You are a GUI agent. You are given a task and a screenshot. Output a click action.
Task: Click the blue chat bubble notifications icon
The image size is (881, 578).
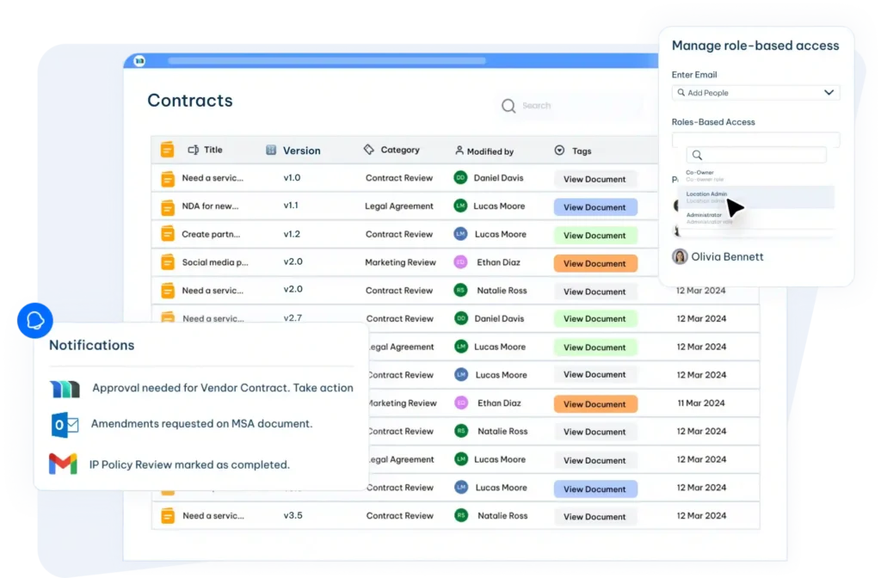(x=34, y=320)
